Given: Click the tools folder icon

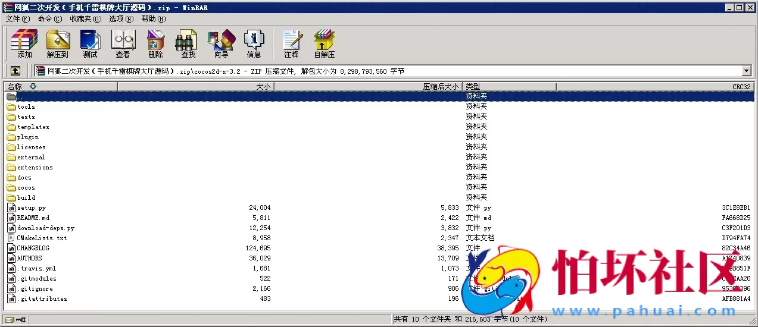Looking at the screenshot, I should tap(11, 107).
